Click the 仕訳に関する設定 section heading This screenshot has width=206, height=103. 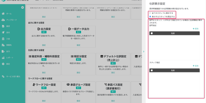tap(36, 50)
